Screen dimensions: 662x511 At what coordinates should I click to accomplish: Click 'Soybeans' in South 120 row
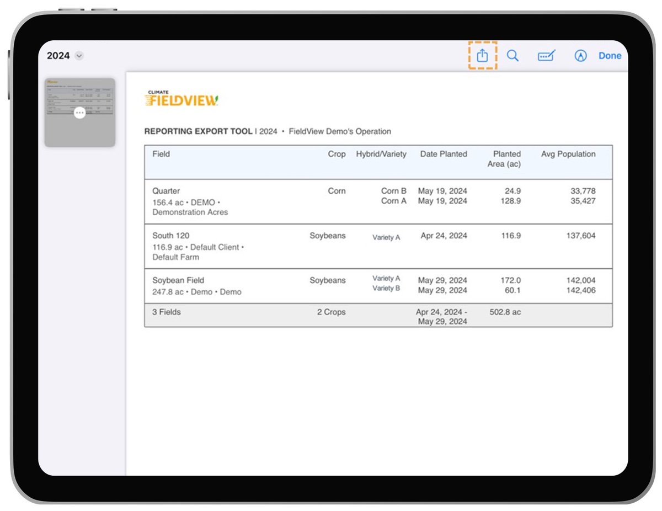click(x=328, y=236)
